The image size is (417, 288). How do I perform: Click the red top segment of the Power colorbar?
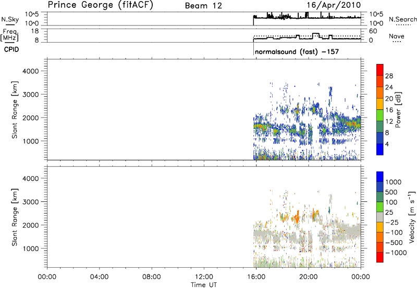click(380, 70)
